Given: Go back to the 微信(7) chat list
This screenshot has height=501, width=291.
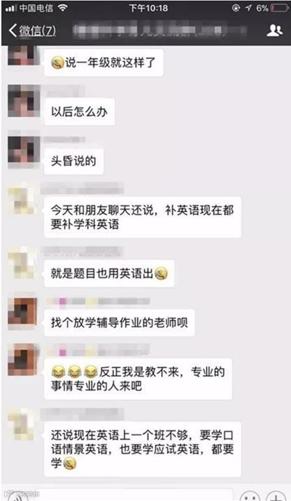Looking at the screenshot, I should [x=32, y=31].
